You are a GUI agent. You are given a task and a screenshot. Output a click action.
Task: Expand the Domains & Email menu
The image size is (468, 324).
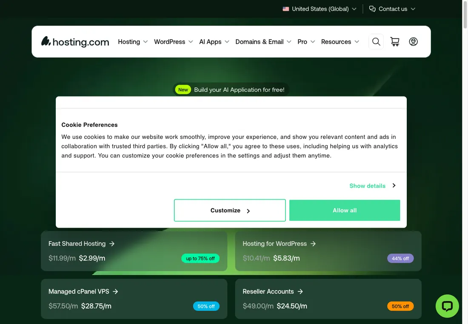pyautogui.click(x=263, y=42)
